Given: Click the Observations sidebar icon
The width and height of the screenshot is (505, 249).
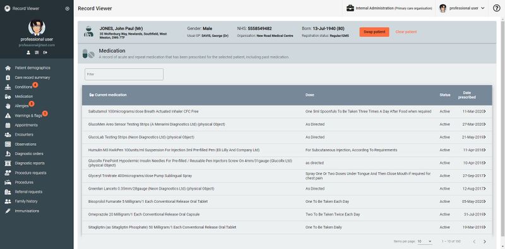Looking at the screenshot, I should 8,144.
